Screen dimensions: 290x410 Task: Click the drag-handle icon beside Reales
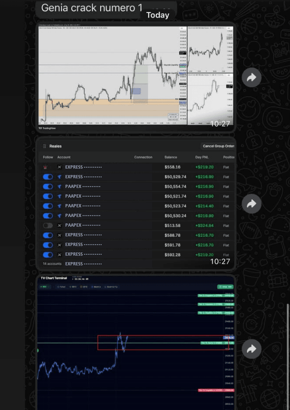(x=45, y=146)
